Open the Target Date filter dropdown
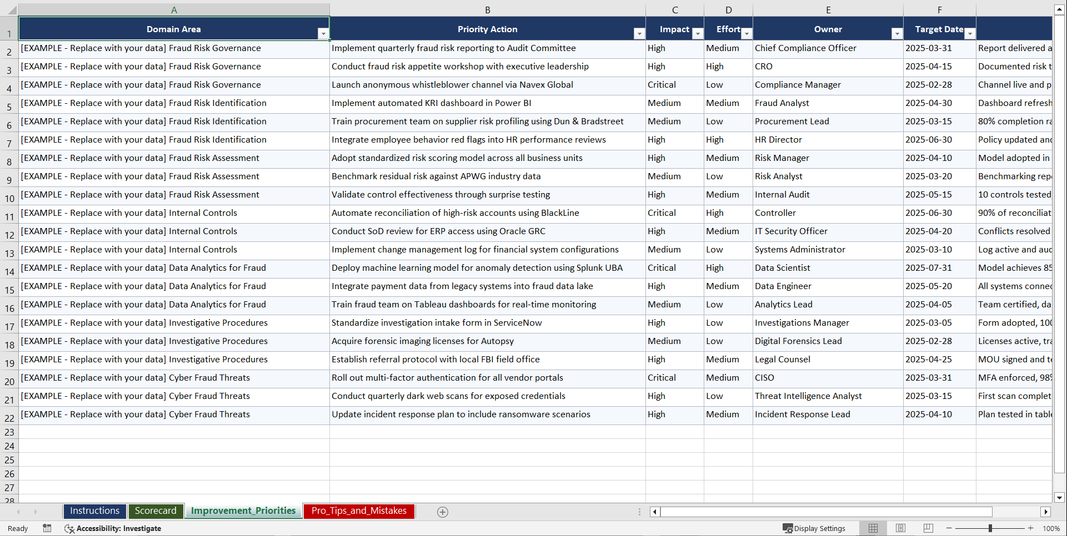 (x=970, y=33)
